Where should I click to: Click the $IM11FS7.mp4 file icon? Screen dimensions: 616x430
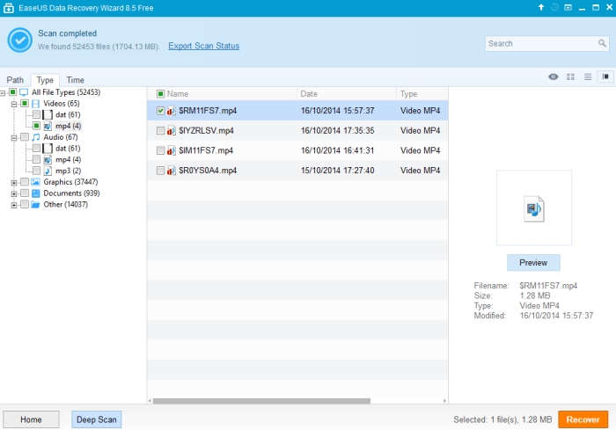point(172,150)
